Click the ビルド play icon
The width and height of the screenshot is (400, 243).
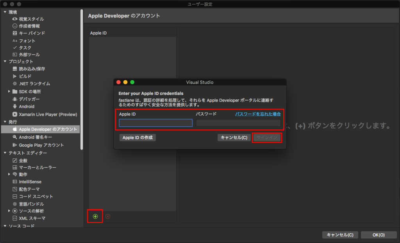coord(15,76)
